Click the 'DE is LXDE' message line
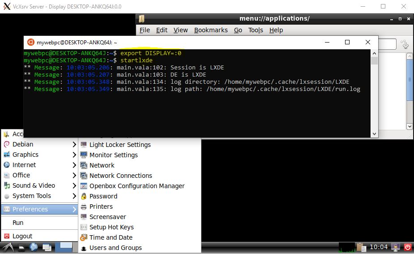414x254 pixels. [x=188, y=74]
